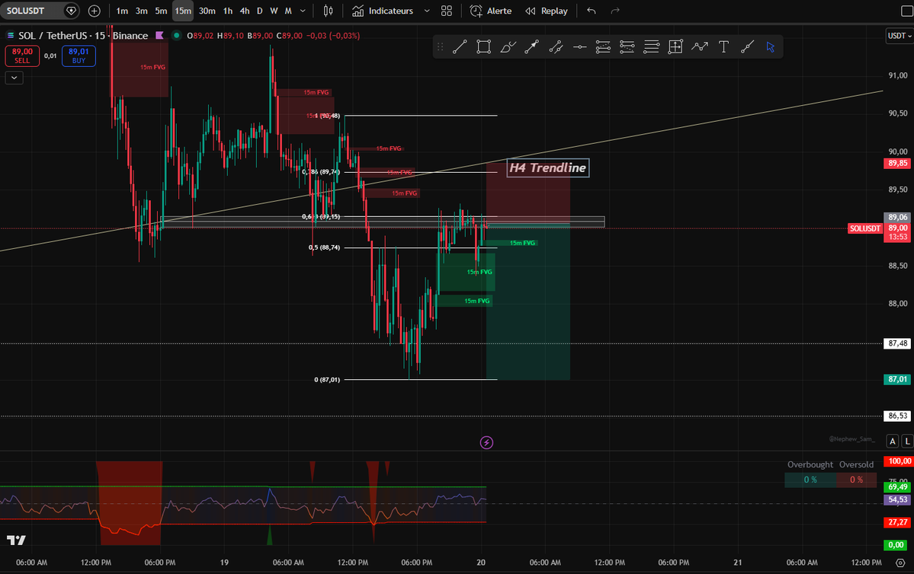Select the first Fibonacci retracement tool
Viewport: 914px width, 574px height.
pyautogui.click(x=603, y=47)
